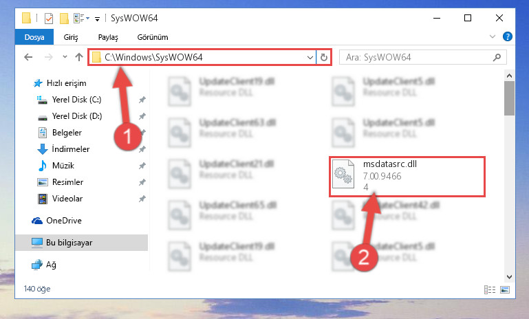Switch to details view layout icon

[490, 289]
